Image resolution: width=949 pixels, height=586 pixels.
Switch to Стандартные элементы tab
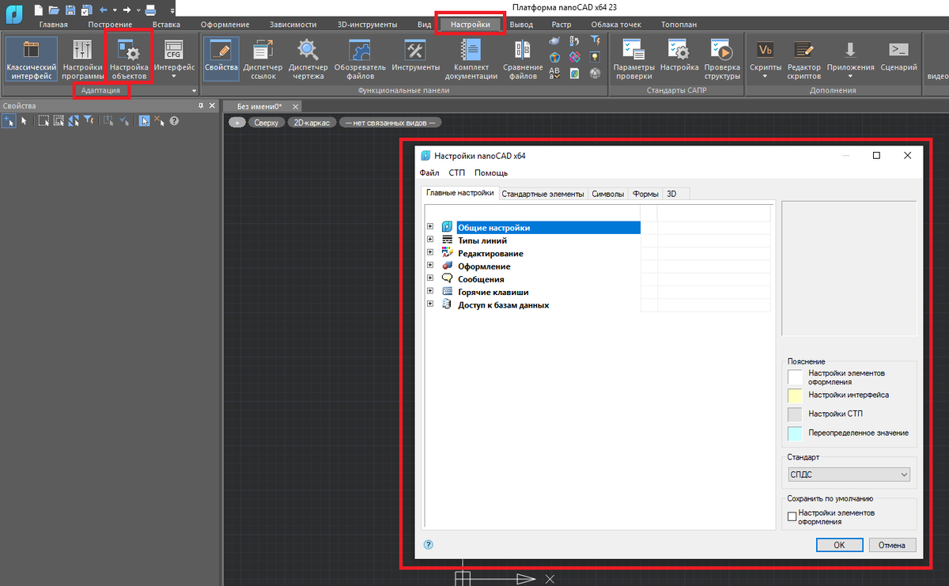[543, 194]
